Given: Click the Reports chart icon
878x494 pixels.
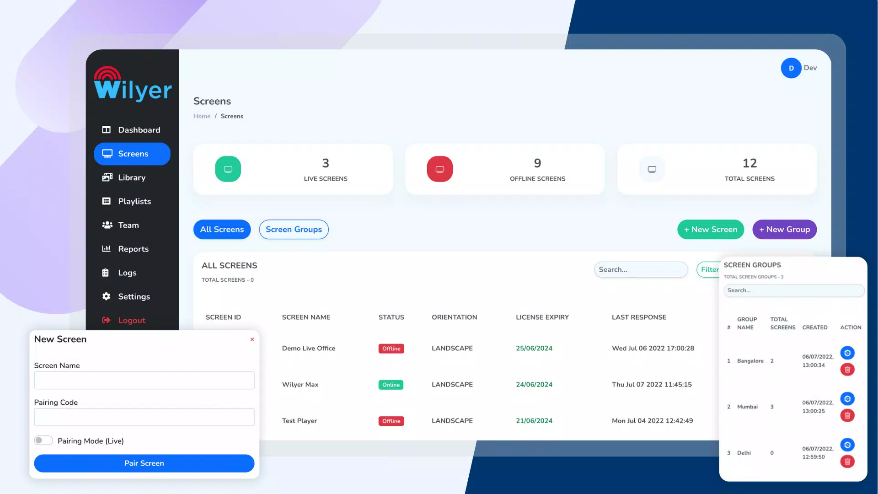Looking at the screenshot, I should click(x=107, y=248).
